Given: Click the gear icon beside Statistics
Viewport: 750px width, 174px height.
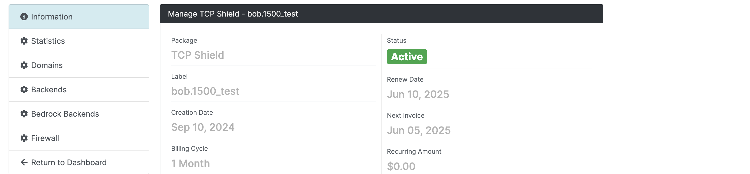Looking at the screenshot, I should coord(24,41).
